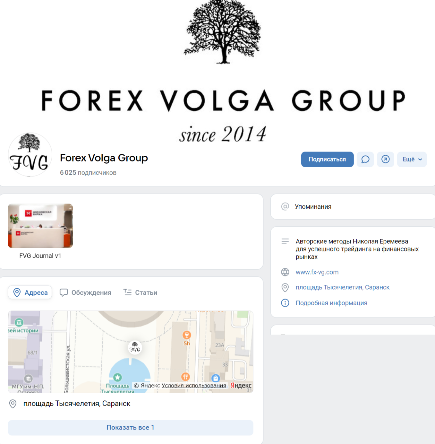This screenshot has height=444, width=435.
Task: Click the Подписаться button
Action: click(327, 159)
